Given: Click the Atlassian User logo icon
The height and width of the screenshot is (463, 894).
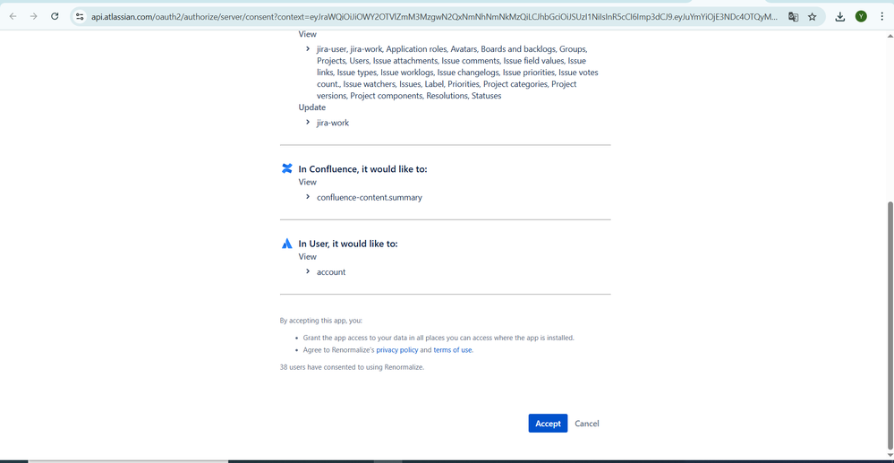Looking at the screenshot, I should (286, 244).
